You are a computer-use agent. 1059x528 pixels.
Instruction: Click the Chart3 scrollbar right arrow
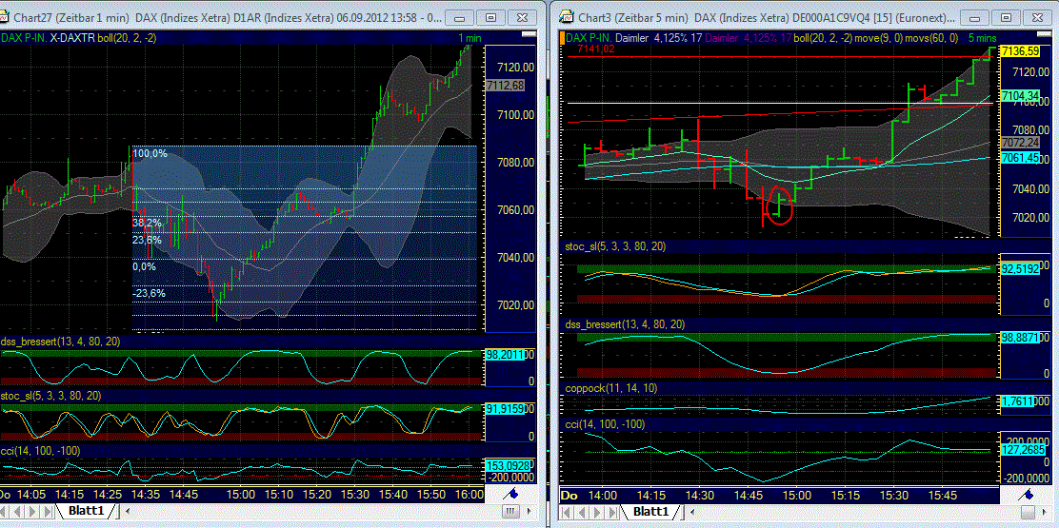[x=1043, y=513]
